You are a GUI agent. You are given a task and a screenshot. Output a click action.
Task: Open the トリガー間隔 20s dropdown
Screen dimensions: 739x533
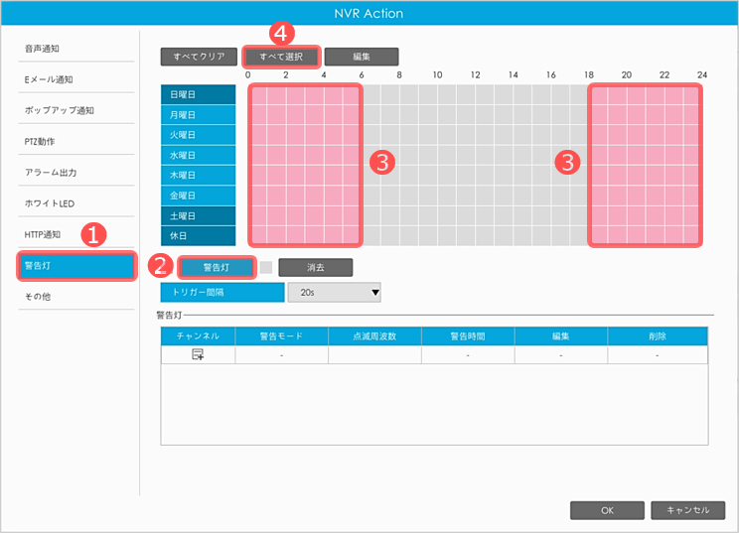click(334, 292)
